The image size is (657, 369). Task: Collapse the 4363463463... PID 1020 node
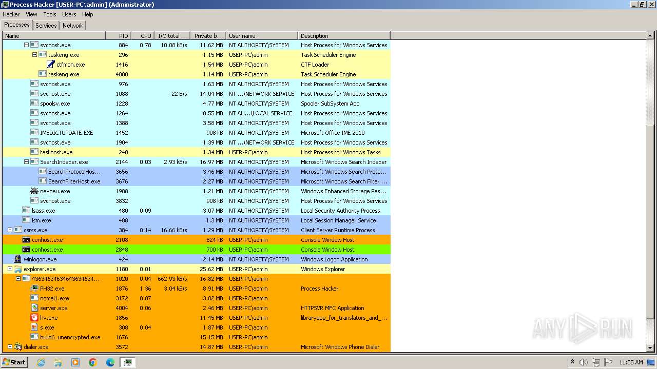coord(18,279)
